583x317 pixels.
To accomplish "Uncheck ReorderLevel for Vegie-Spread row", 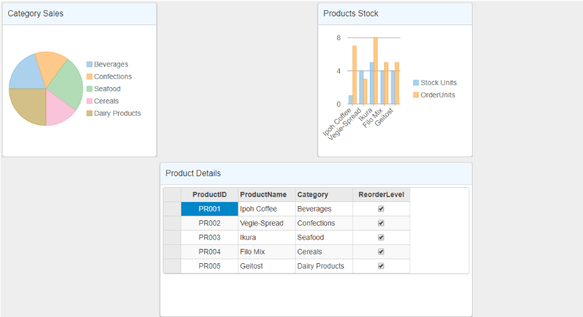I will point(381,223).
